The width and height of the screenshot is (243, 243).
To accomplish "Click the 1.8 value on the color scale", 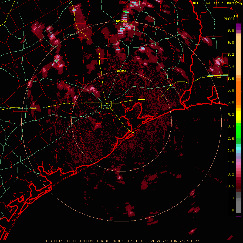I will 231,150.
